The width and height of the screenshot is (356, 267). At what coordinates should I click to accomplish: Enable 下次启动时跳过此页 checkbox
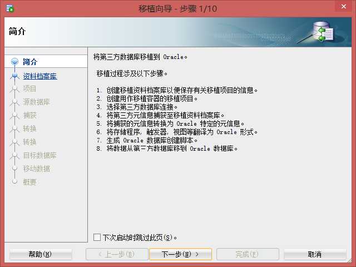tap(97, 238)
